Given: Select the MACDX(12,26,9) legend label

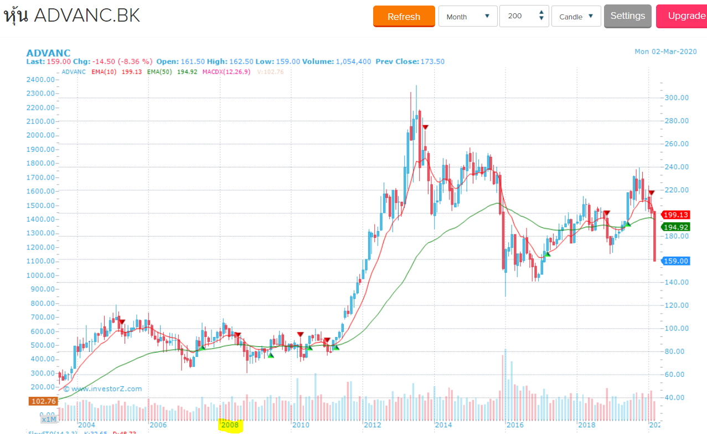Looking at the screenshot, I should (x=226, y=72).
